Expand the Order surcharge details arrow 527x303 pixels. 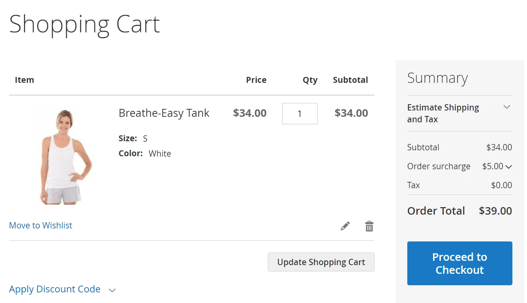(x=509, y=167)
